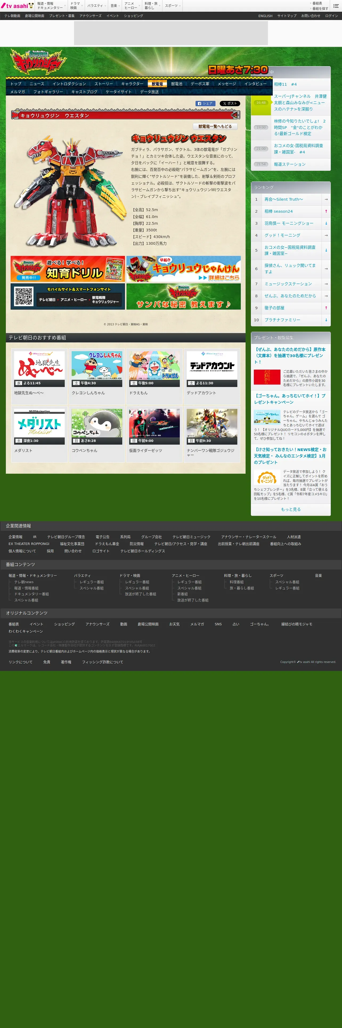Screen dimensions: 342x1028
Task: Open the フォトギャラリー tab
Action: pyautogui.click(x=48, y=92)
